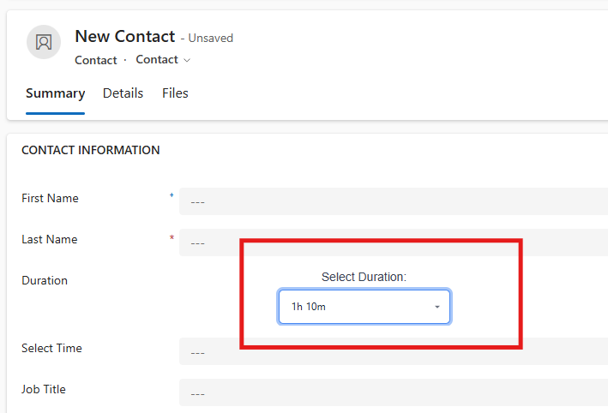The height and width of the screenshot is (413, 608).
Task: Click the Duration field label
Action: pyautogui.click(x=45, y=280)
